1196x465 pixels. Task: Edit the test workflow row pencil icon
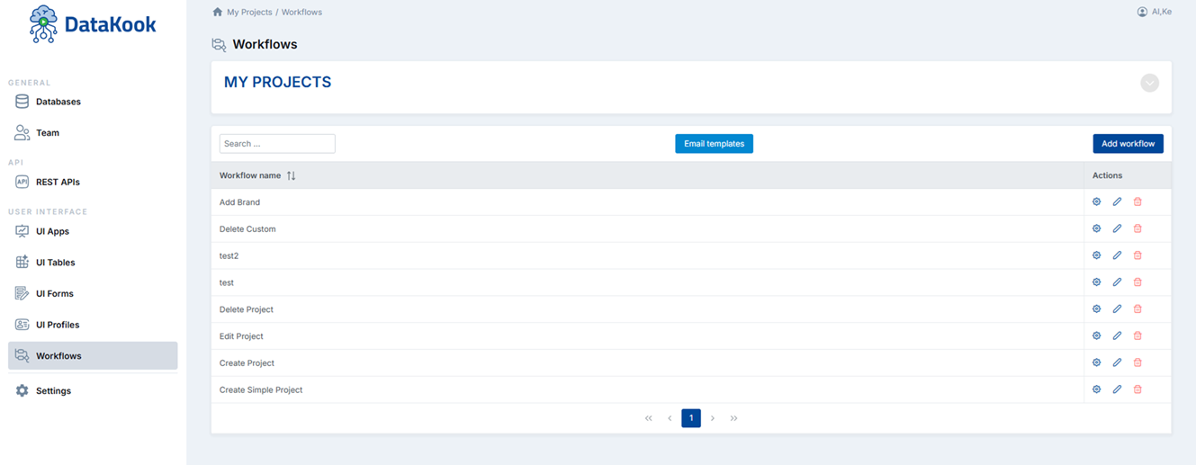pos(1117,282)
